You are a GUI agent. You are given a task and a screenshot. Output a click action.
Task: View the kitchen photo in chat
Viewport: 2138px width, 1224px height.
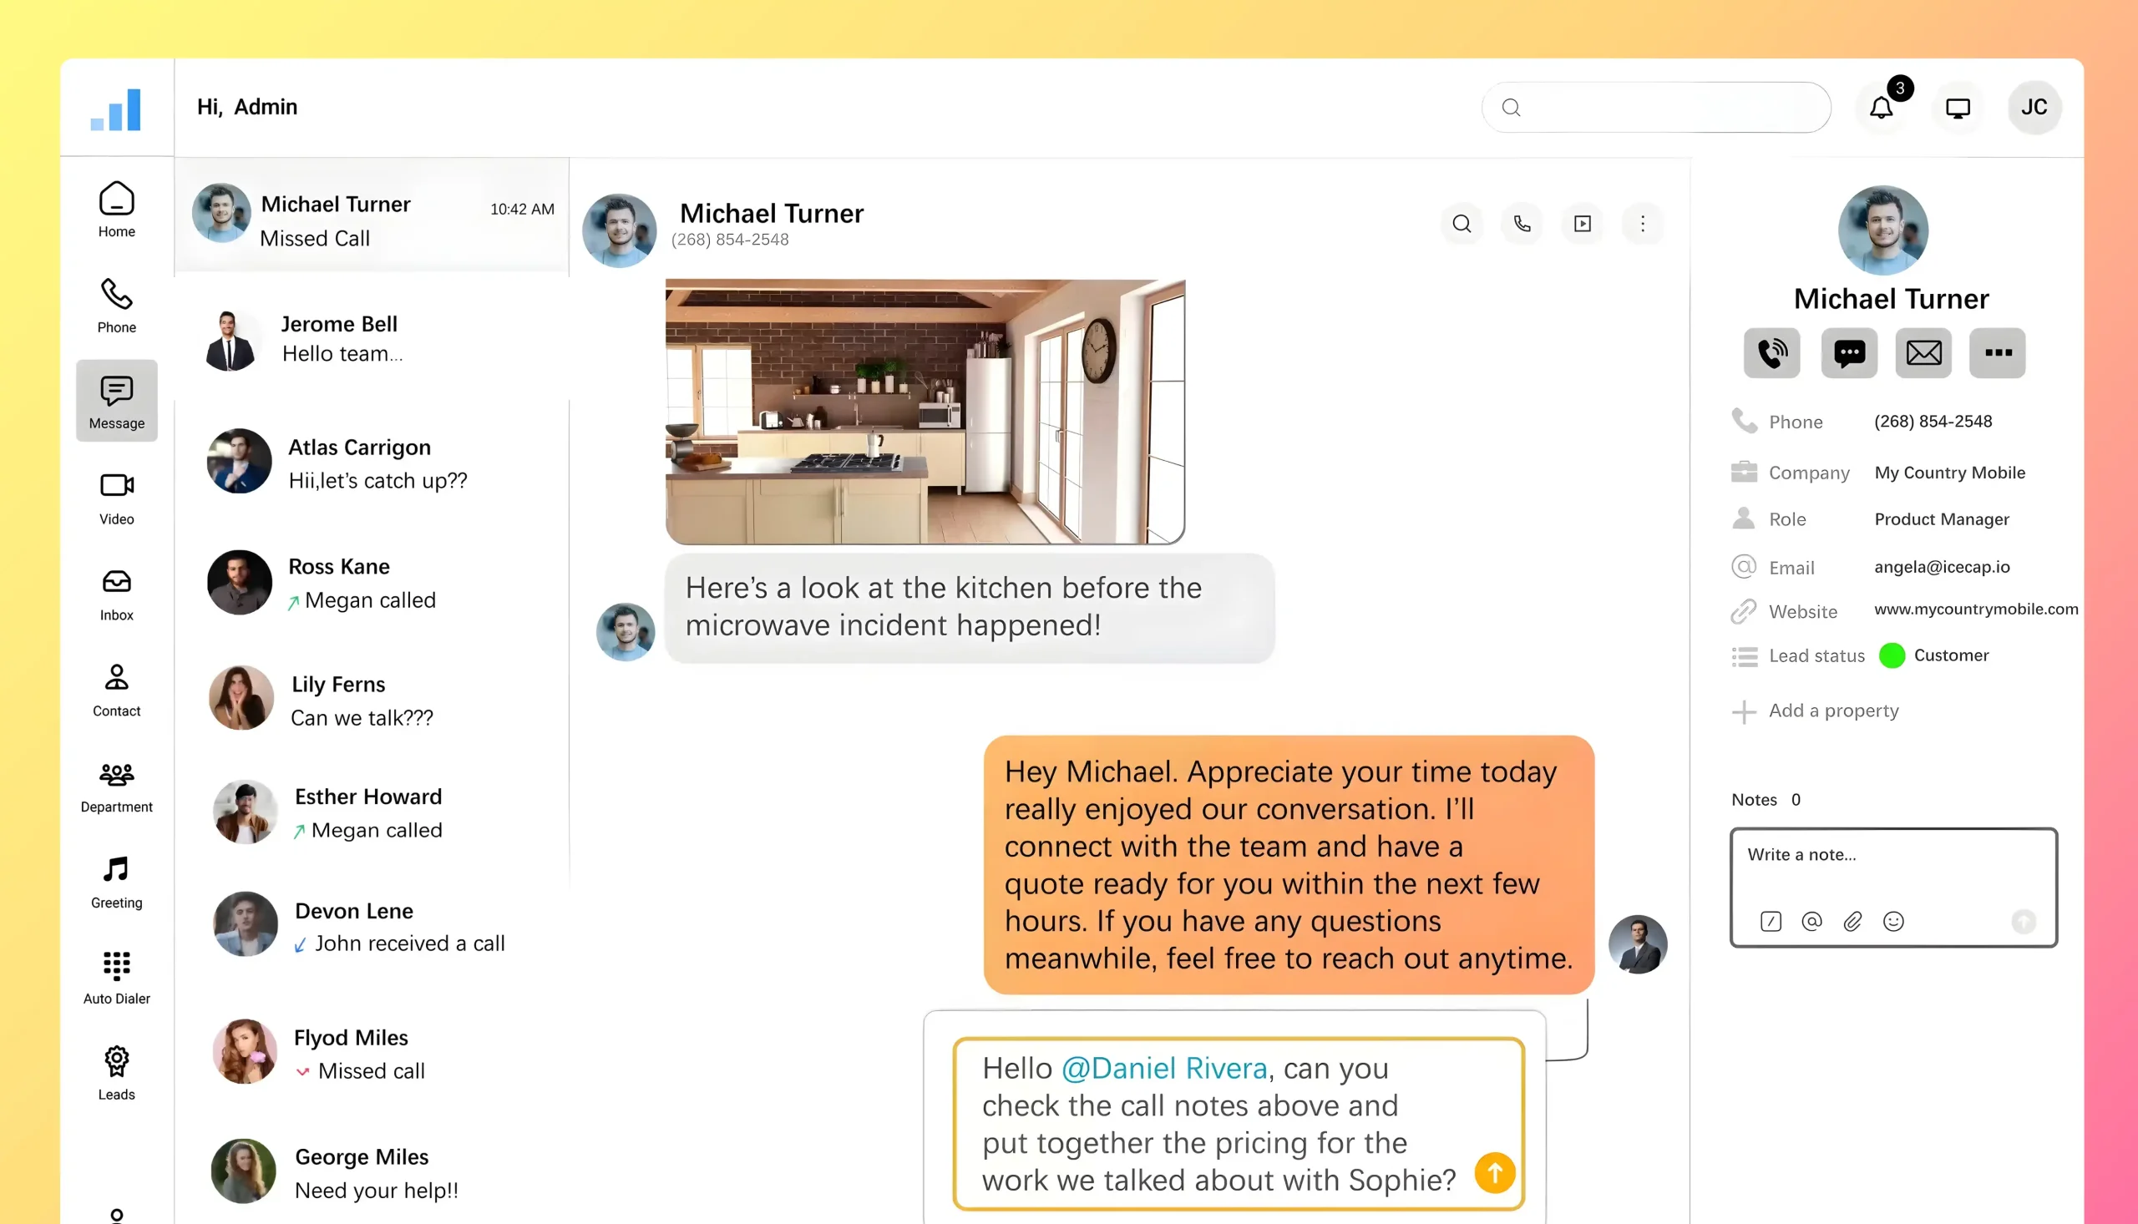(x=925, y=412)
